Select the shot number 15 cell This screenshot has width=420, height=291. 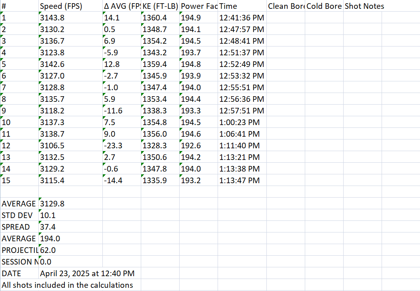pos(6,180)
